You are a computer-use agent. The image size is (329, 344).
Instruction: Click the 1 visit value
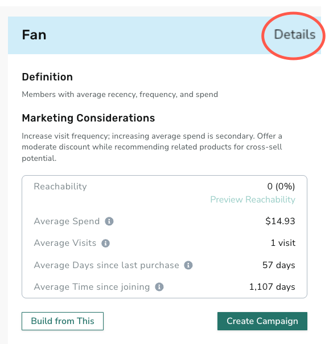click(283, 243)
